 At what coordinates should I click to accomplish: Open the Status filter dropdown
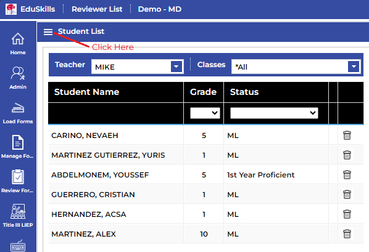coord(274,113)
